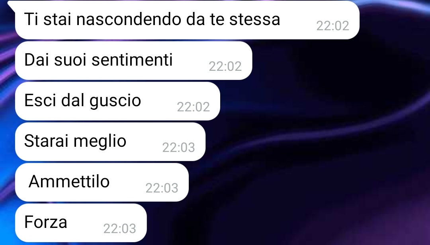Screen dimensions: 430x245
Task: Click the 22:03 timestamp beside 'Ammettilo'
Action: pos(162,188)
